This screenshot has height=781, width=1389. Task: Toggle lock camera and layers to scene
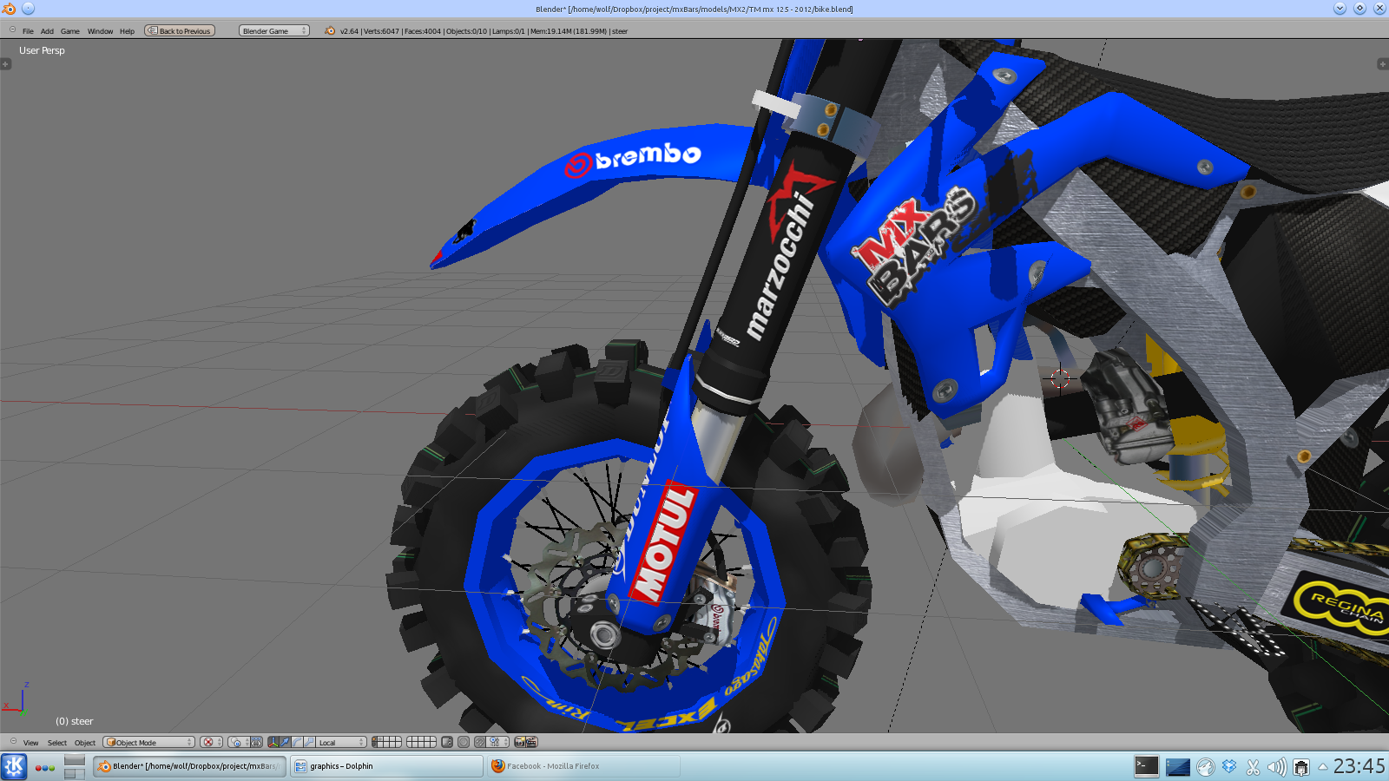click(x=447, y=742)
